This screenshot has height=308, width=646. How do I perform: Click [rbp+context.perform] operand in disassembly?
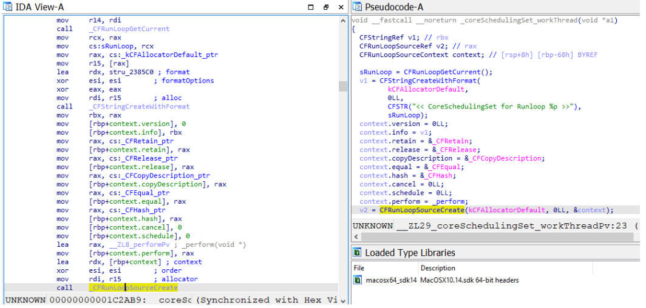[134, 253]
